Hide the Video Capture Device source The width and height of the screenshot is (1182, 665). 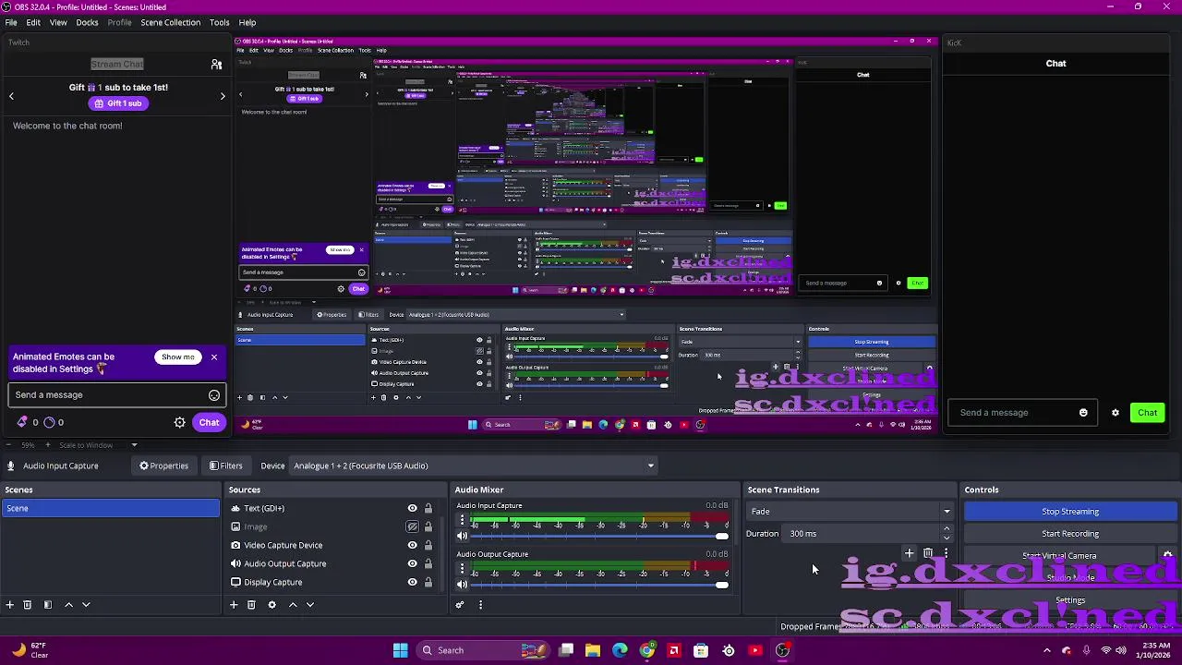click(413, 546)
